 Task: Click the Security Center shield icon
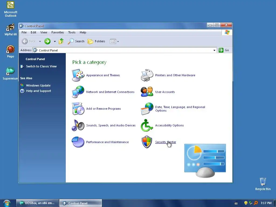(x=147, y=142)
